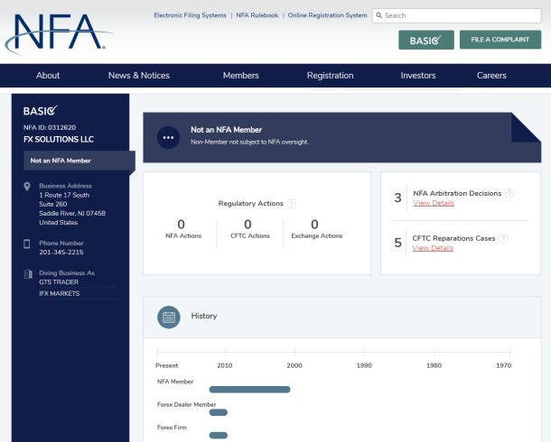Click the BASIC logo in the sidebar
This screenshot has height=442, width=551.
tap(40, 110)
